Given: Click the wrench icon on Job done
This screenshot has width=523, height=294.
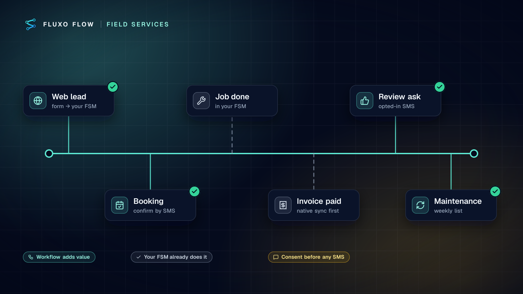Looking at the screenshot, I should [201, 101].
